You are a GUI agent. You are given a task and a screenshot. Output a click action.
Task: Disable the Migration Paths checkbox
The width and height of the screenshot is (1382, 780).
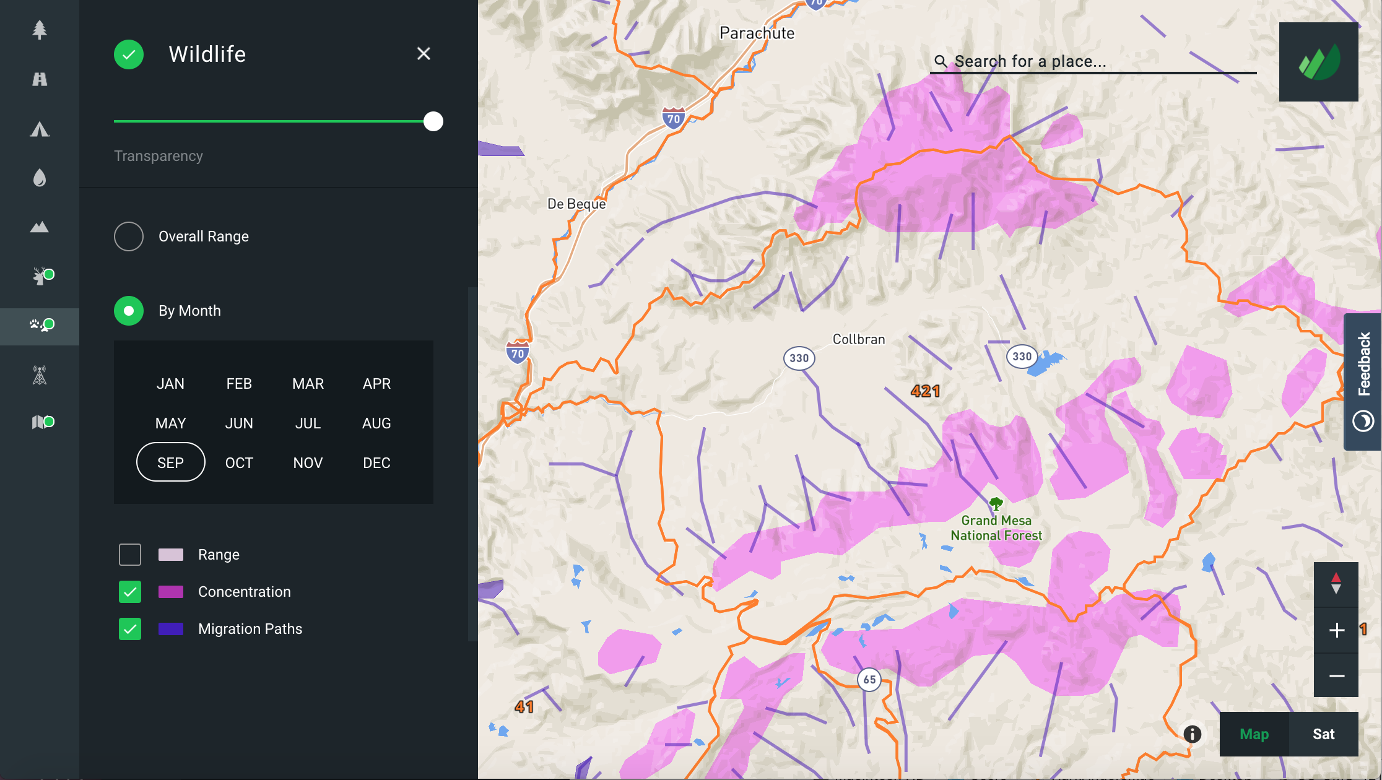[x=130, y=629]
